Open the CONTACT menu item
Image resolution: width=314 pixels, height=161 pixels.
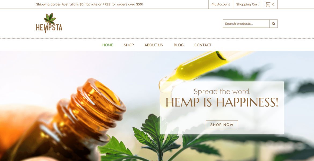point(203,45)
